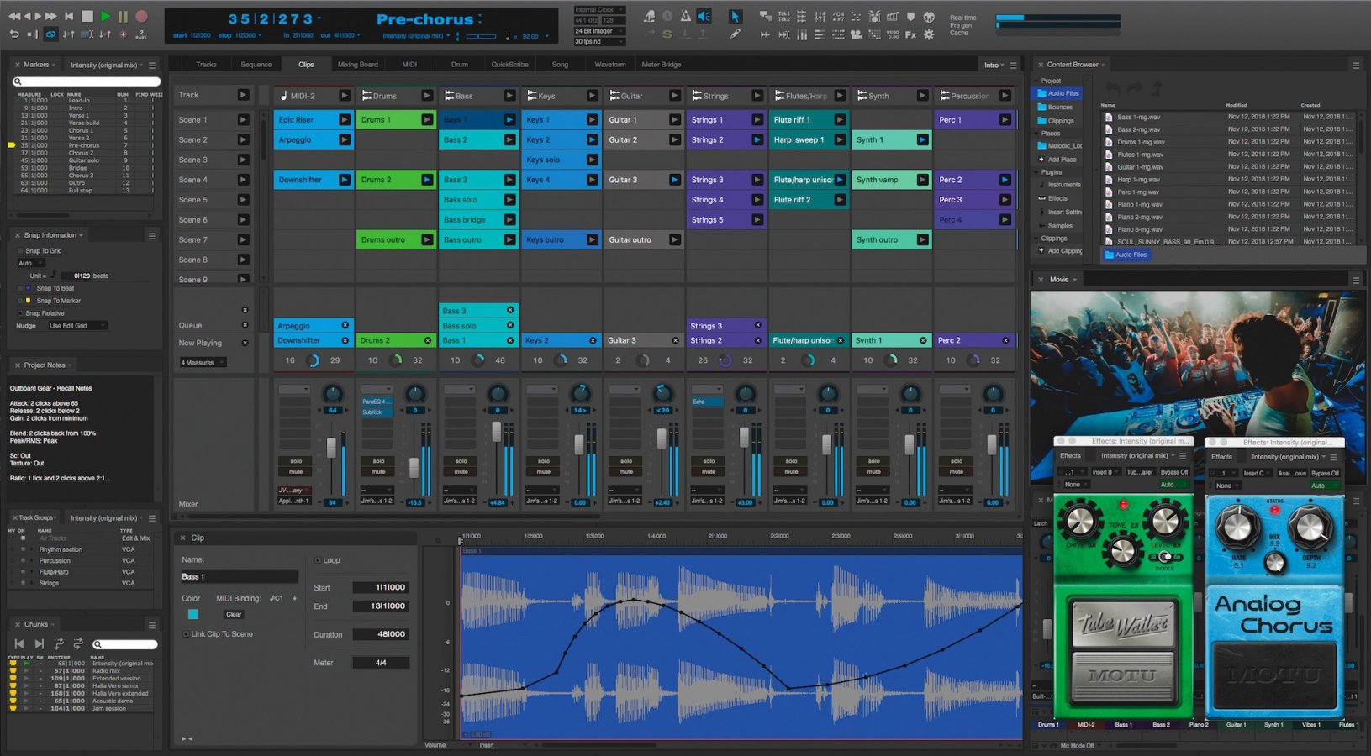Open the '4 Measures' dropdown

tap(203, 363)
